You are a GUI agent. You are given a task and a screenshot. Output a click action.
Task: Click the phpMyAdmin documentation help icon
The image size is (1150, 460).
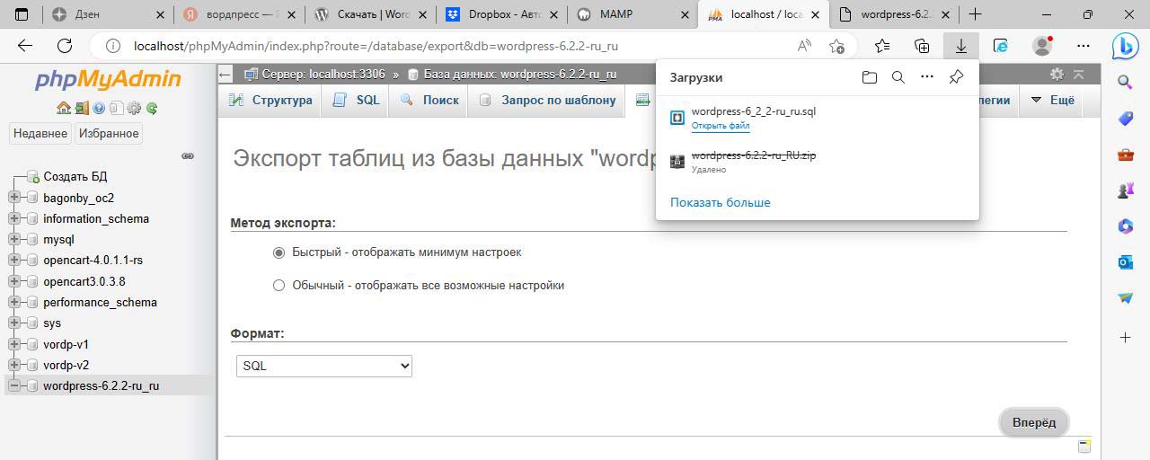99,108
